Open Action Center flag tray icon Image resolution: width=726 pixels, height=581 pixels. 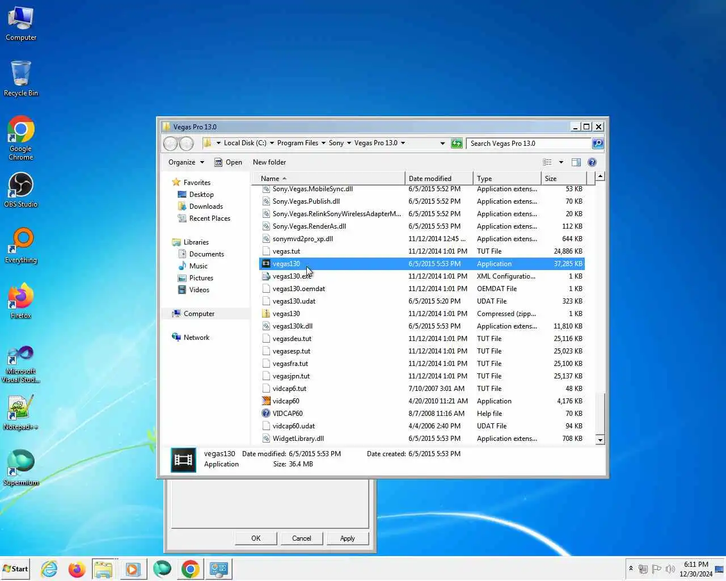[x=656, y=569]
